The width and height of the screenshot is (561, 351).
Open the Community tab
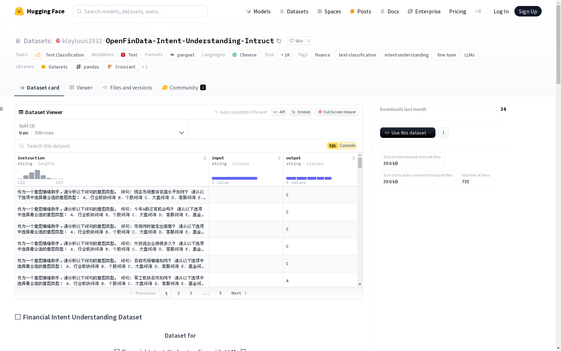(x=184, y=88)
